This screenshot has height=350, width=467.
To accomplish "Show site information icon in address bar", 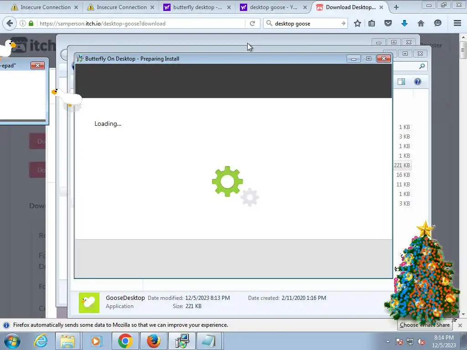I will point(23,23).
